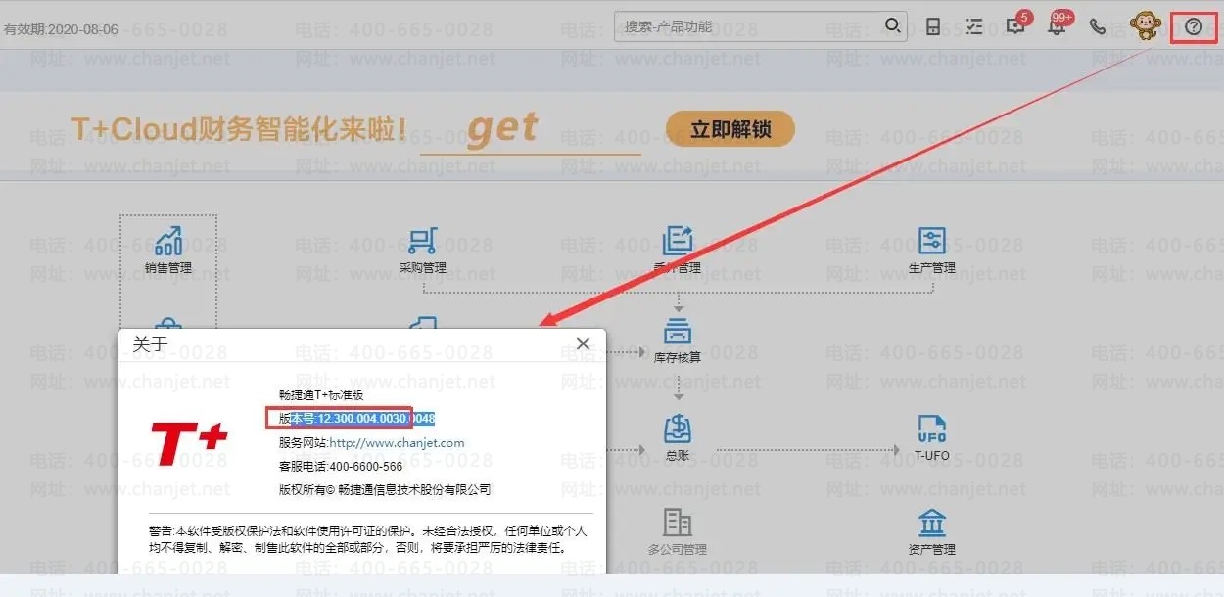Image resolution: width=1224 pixels, height=597 pixels.
Task: Open the 资产管理 asset management module
Action: click(x=931, y=532)
